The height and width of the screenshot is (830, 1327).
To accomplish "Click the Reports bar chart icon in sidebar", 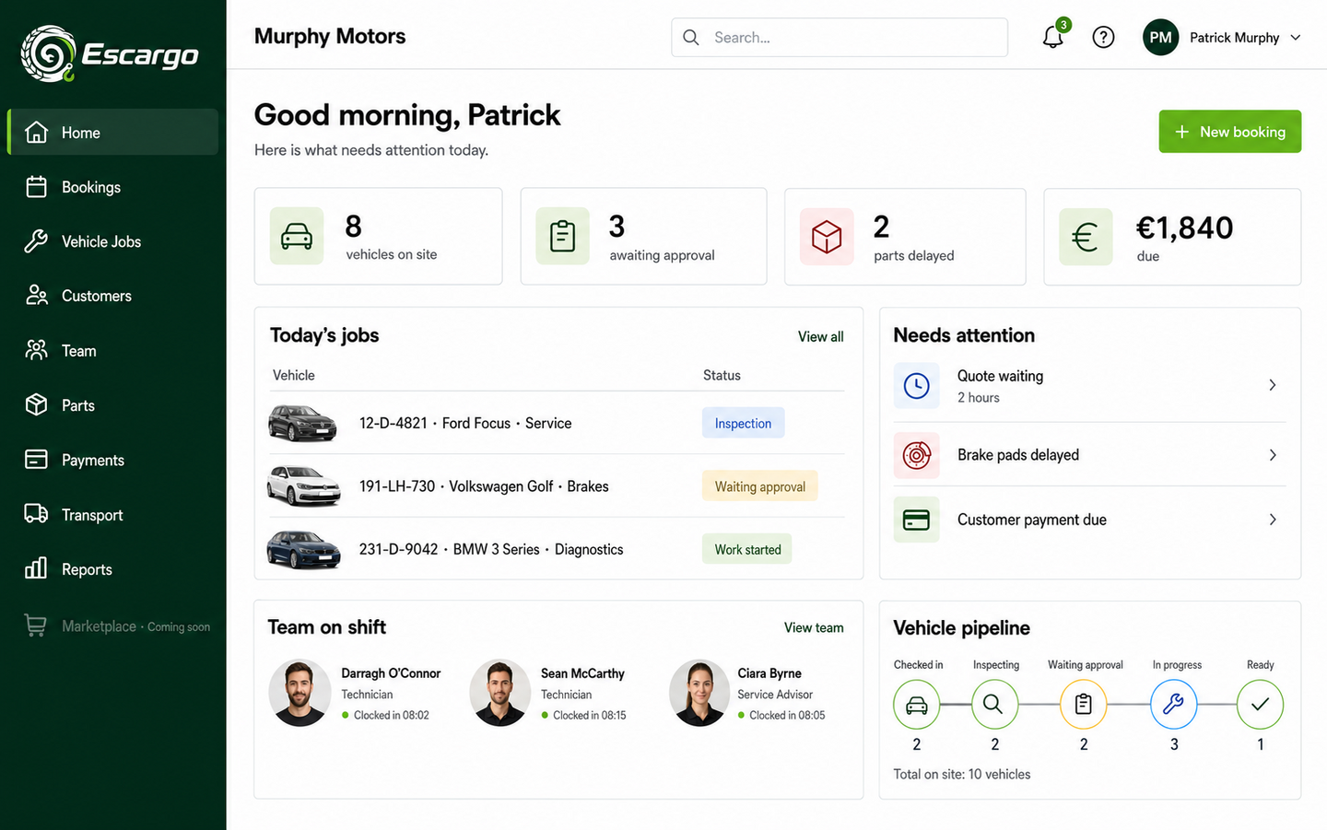I will 36,568.
